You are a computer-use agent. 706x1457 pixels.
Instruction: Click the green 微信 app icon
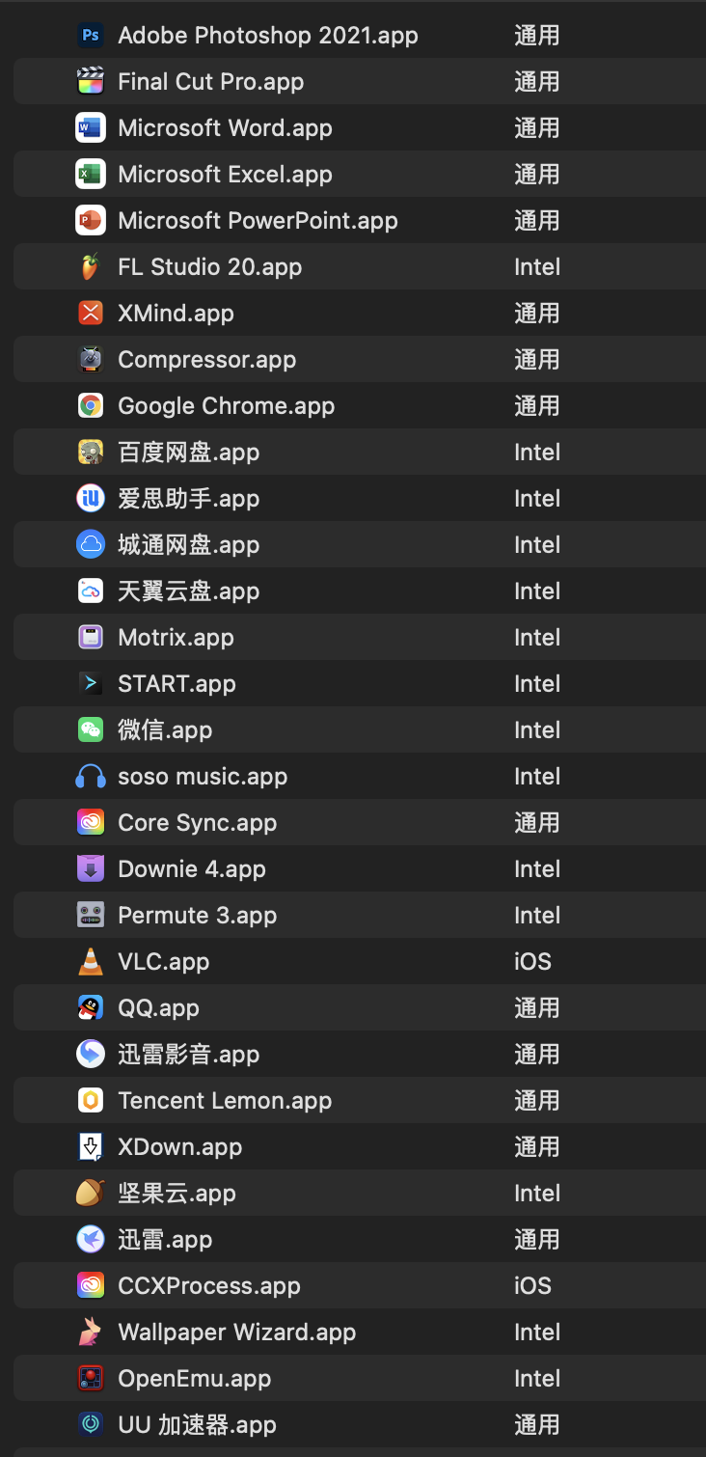(90, 730)
